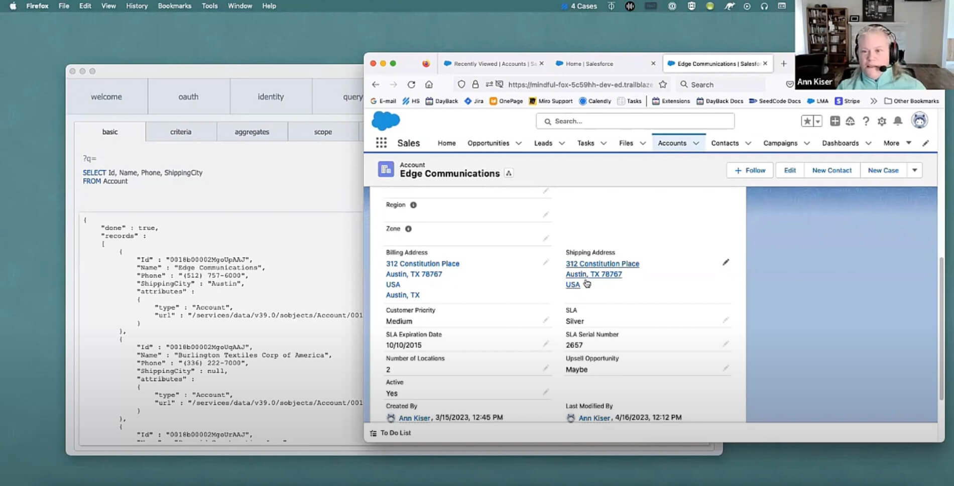The image size is (954, 486).
Task: Edit the Shipping Address with its pencil
Action: click(x=726, y=262)
